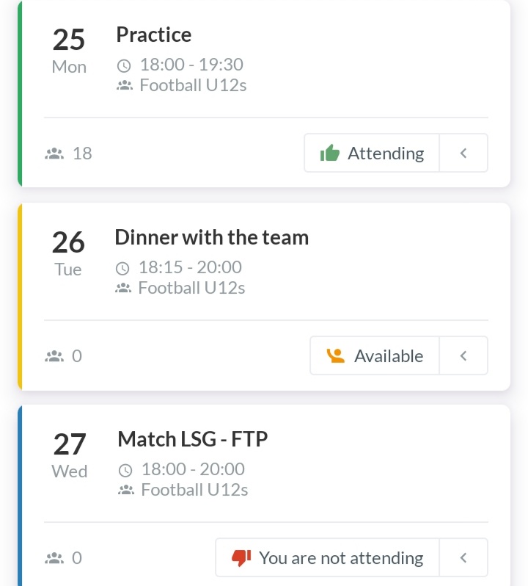Toggle the Attending status for Practice
This screenshot has height=586, width=528.
(x=372, y=153)
